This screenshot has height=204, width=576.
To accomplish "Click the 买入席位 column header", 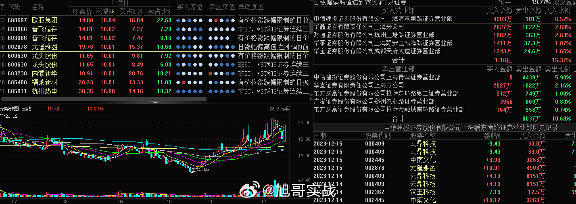I will [x=190, y=7].
